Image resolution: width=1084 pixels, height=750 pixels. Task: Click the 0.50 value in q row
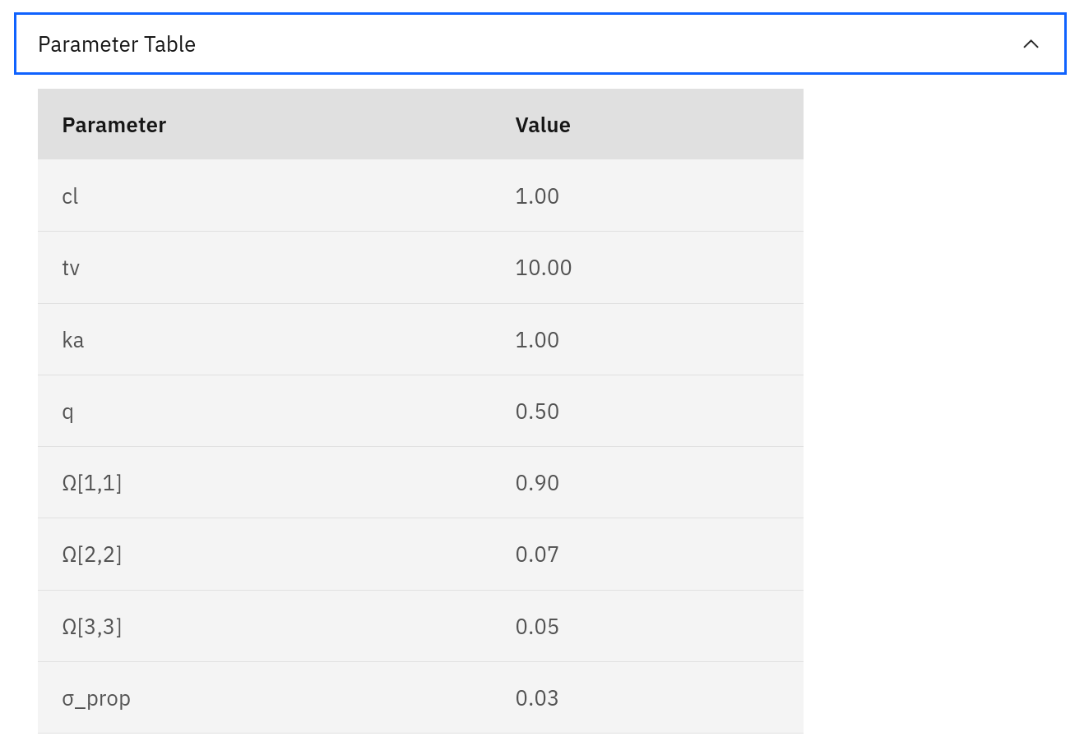click(x=537, y=412)
